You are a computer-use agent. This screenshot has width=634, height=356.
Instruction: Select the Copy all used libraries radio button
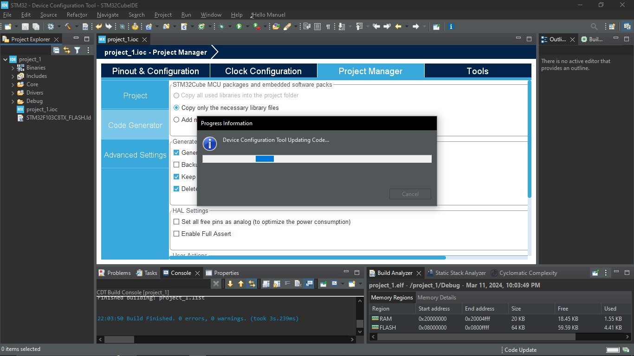176,95
